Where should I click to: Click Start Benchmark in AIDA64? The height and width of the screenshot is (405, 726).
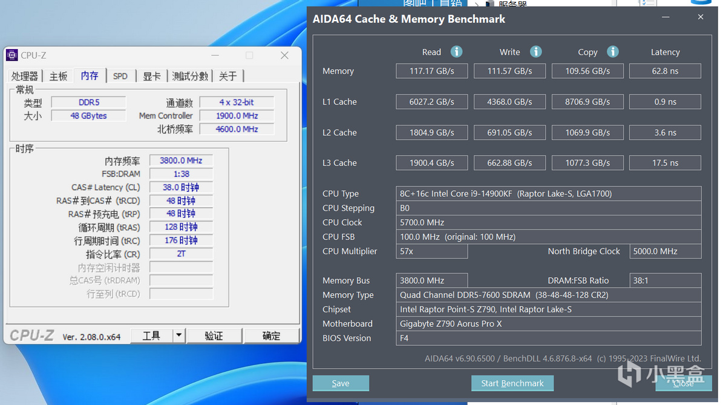tap(512, 383)
